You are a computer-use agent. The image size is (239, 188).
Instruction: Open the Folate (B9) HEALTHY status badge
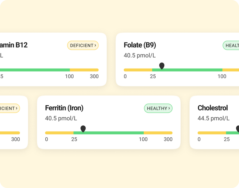click(x=232, y=46)
